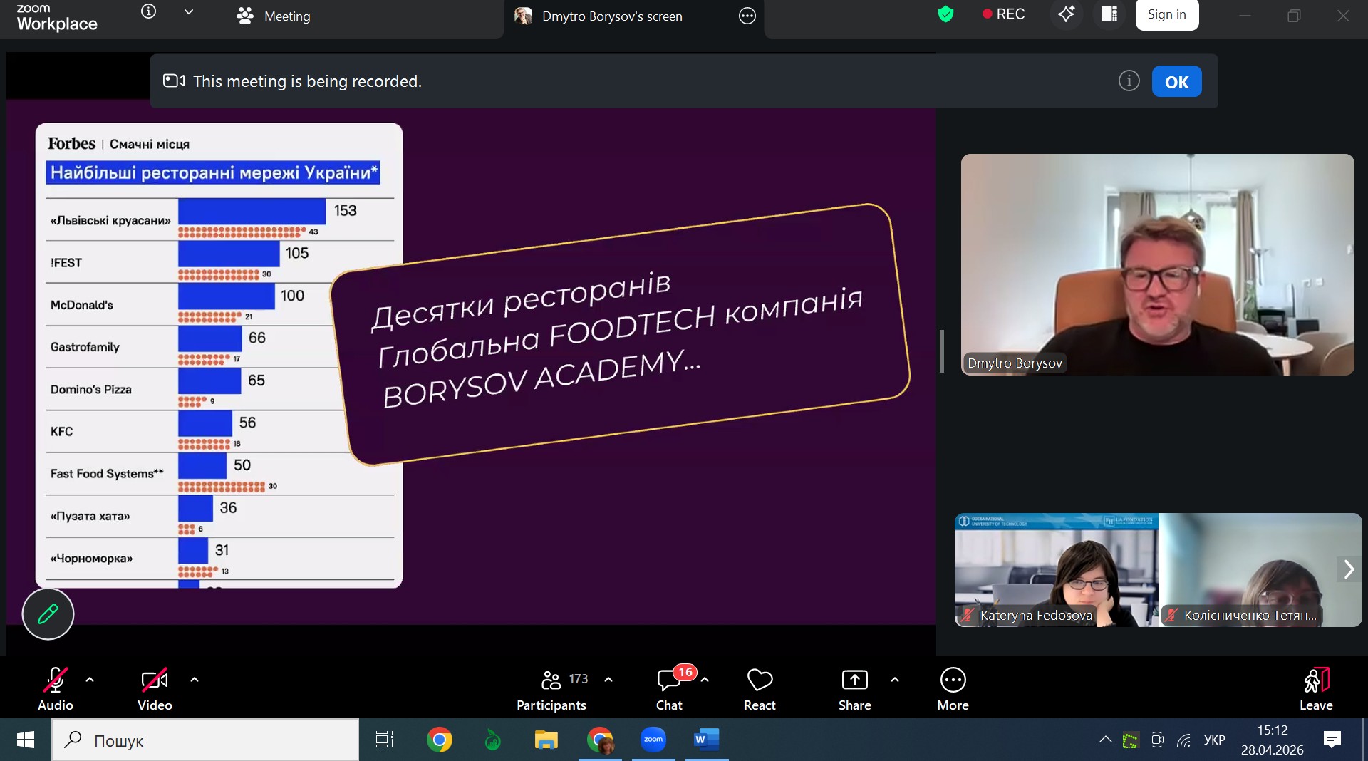
Task: Dismiss recording notice with OK
Action: pos(1177,82)
